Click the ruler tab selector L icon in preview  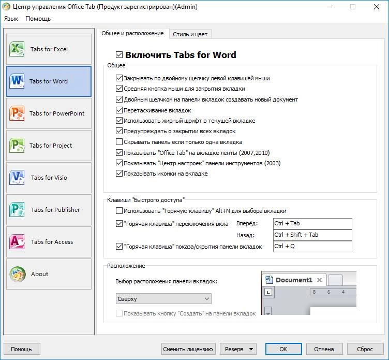pyautogui.click(x=268, y=292)
